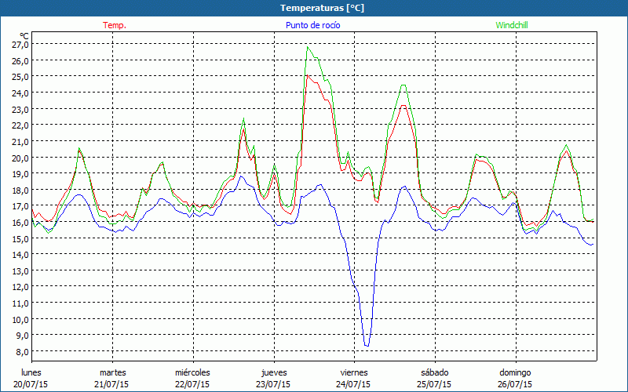Click the 25/07/15 date label
628x392 pixels.
434,384
